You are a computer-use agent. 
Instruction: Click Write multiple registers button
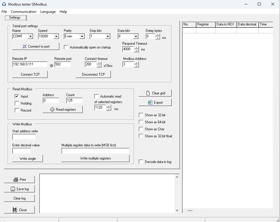point(96,158)
